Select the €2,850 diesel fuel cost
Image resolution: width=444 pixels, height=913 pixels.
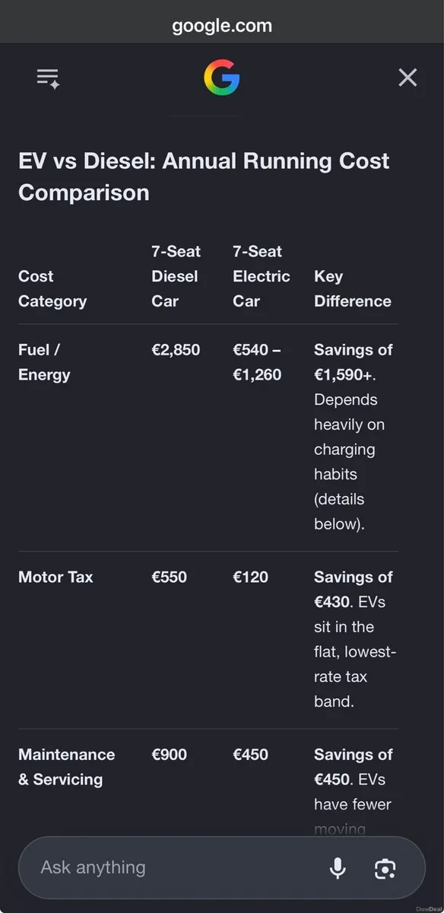pos(176,350)
